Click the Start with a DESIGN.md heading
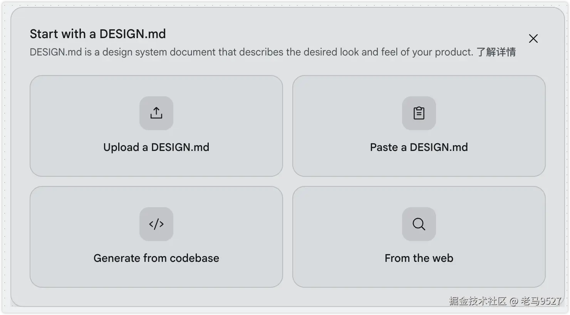570x315 pixels. [x=98, y=34]
